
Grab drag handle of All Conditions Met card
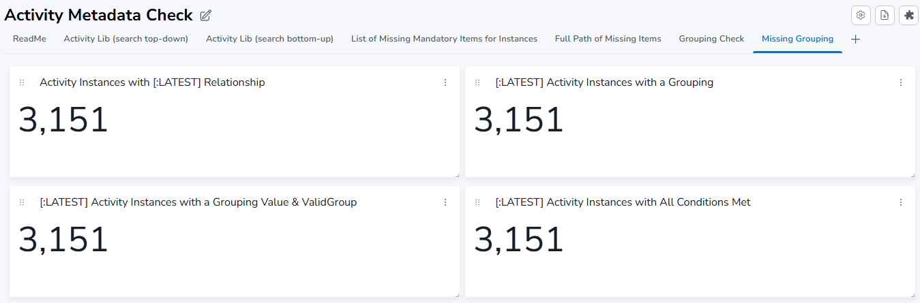click(477, 202)
